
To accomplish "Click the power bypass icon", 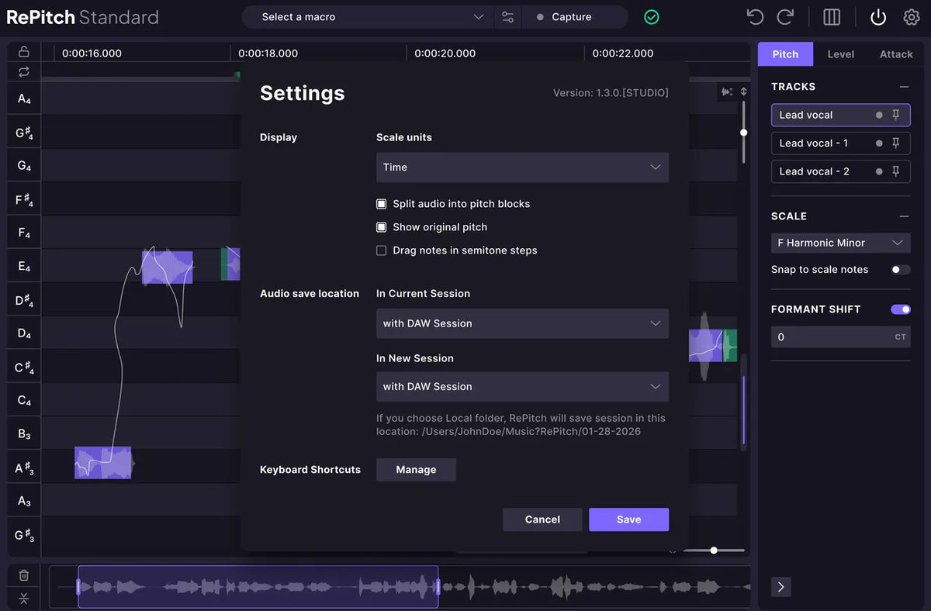I will (x=877, y=16).
